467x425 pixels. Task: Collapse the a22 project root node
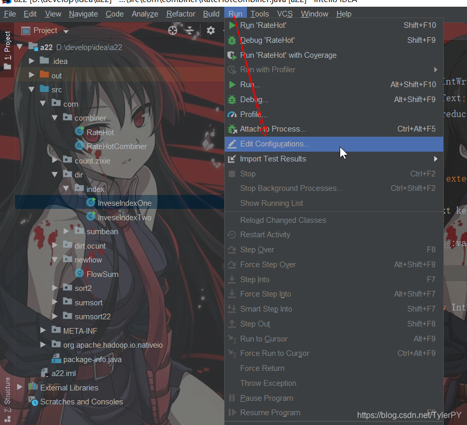pos(20,47)
